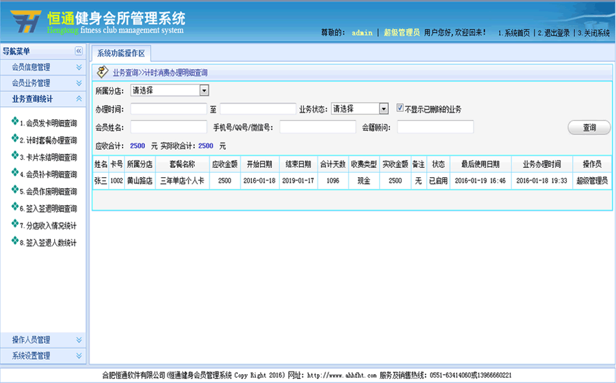Click the green icon beside 会员作废明细查询
616x383 pixels.
(x=15, y=190)
